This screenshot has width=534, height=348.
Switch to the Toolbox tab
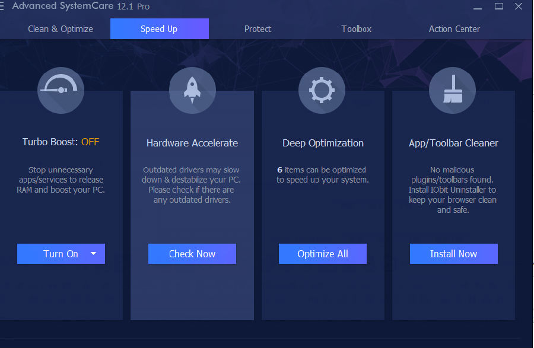click(356, 28)
